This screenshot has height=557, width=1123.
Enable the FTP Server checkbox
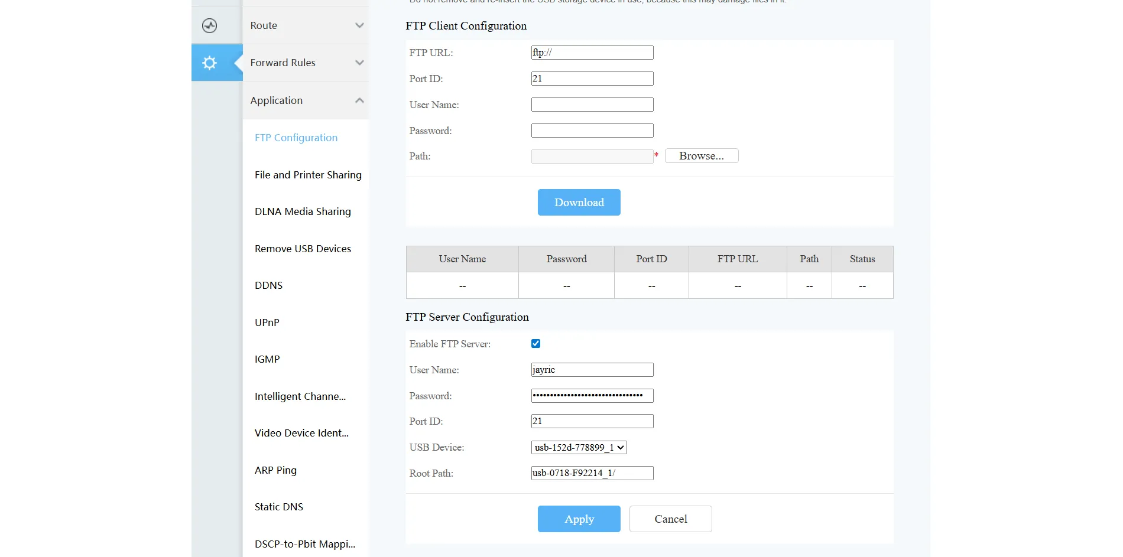[x=535, y=343]
